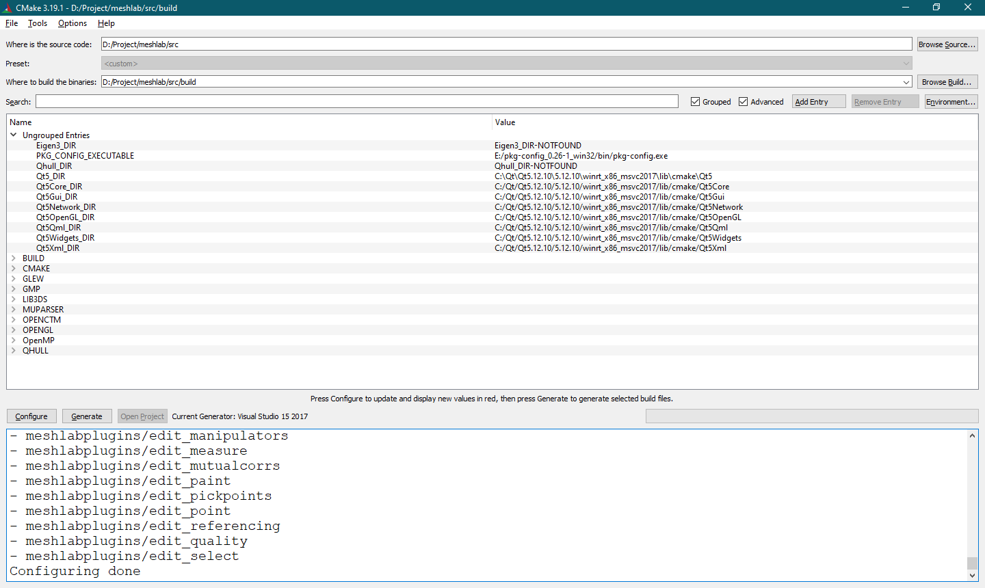Screen dimensions: 985x588
Task: Click the Browse Source button
Action: tap(947, 44)
